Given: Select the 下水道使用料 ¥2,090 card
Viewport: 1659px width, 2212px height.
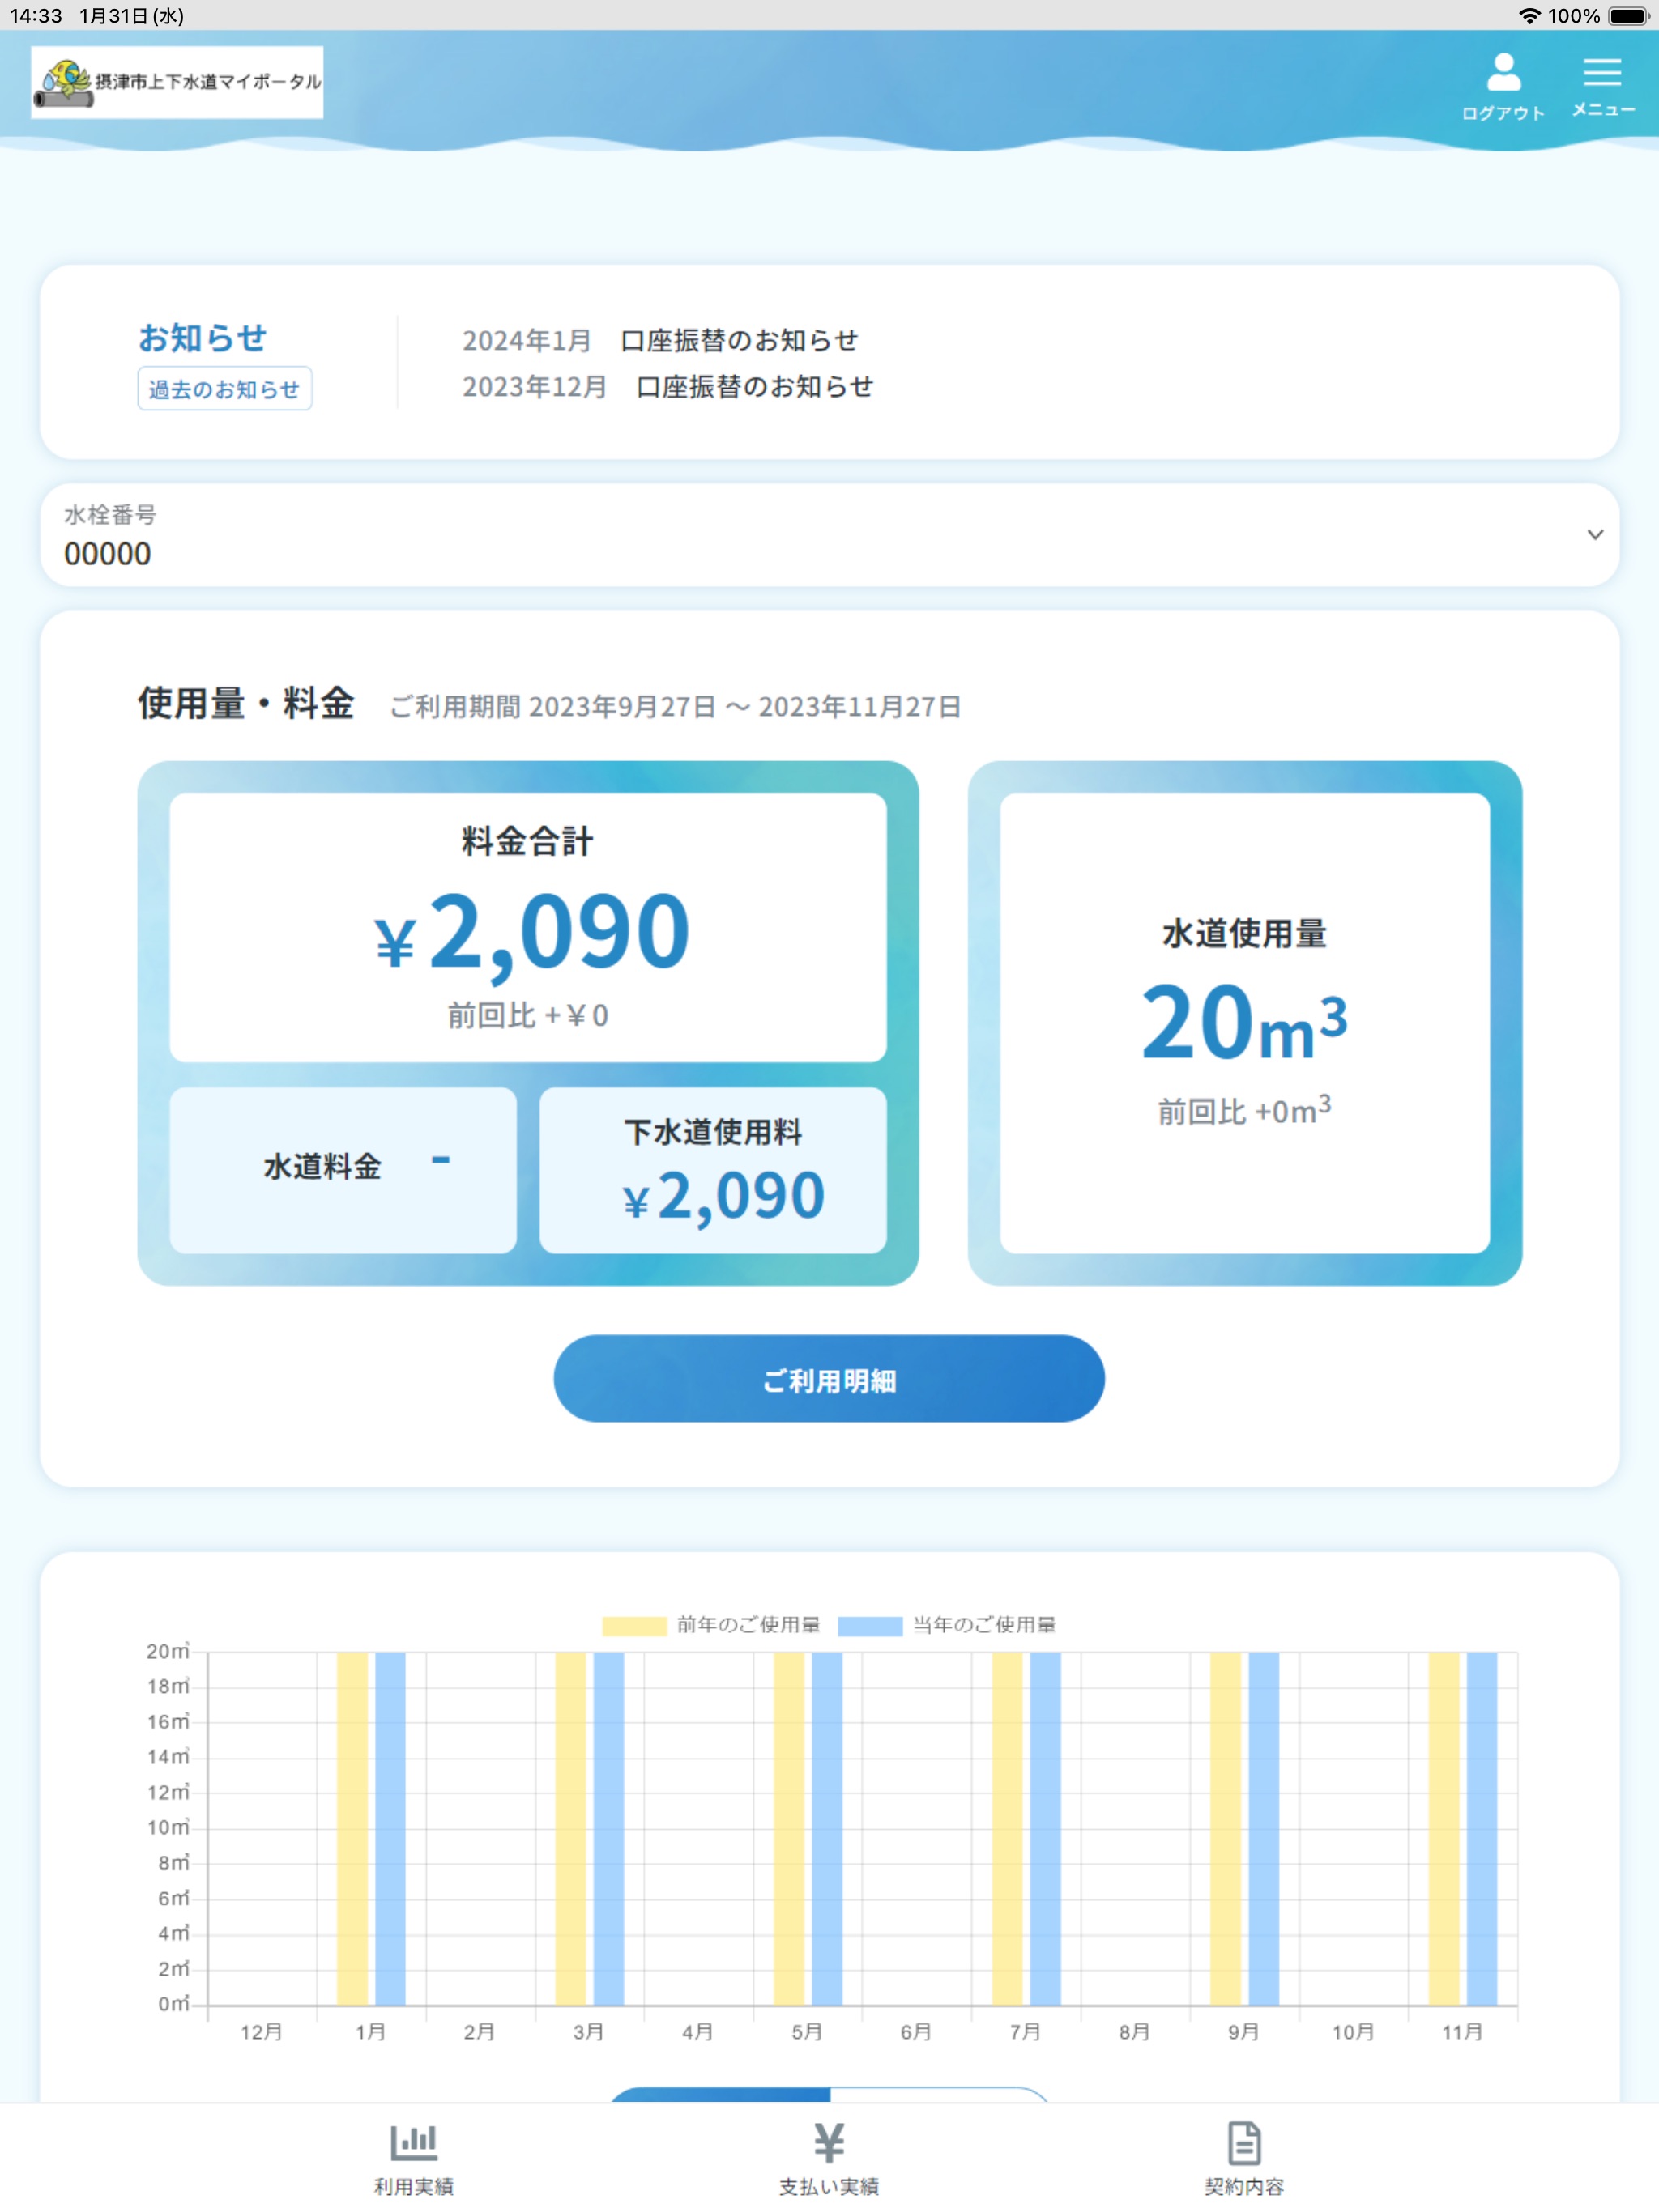Looking at the screenshot, I should pyautogui.click(x=712, y=1170).
